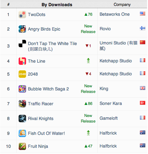Click the Angry Birds Epic app icon
This screenshot has width=148, height=154.
(x=22, y=29)
